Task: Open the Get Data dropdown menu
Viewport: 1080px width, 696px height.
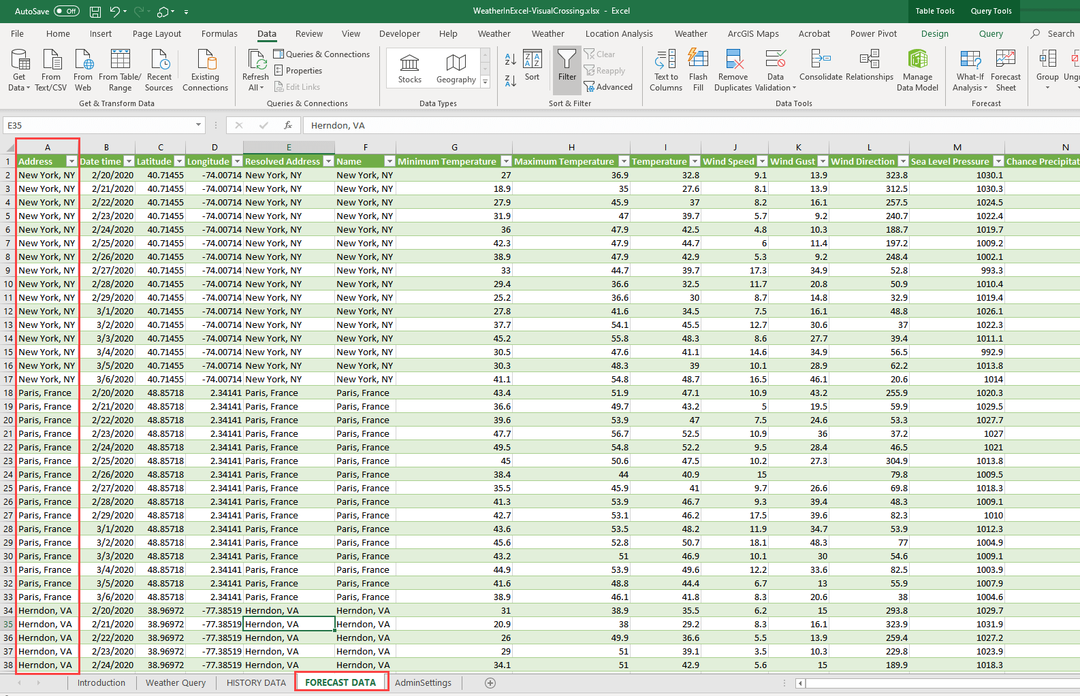Action: (x=19, y=69)
